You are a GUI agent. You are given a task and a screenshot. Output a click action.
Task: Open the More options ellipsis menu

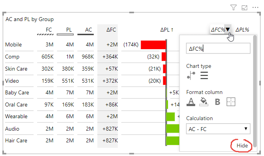click(255, 7)
